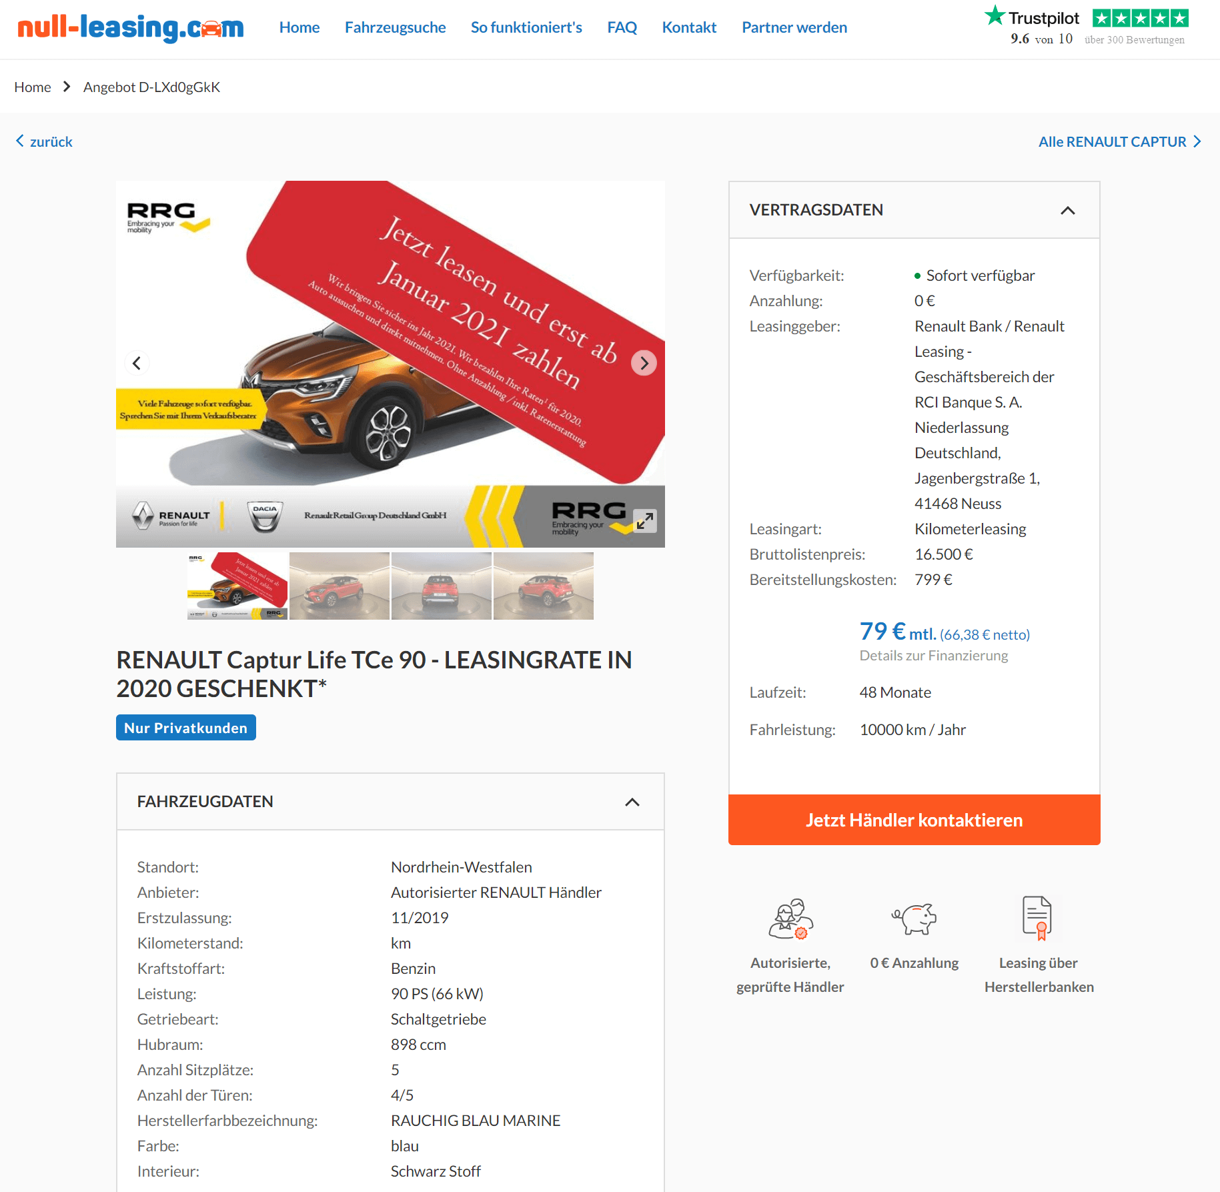Collapse the Vertragsdaten panel
This screenshot has height=1192, width=1220.
[1067, 210]
